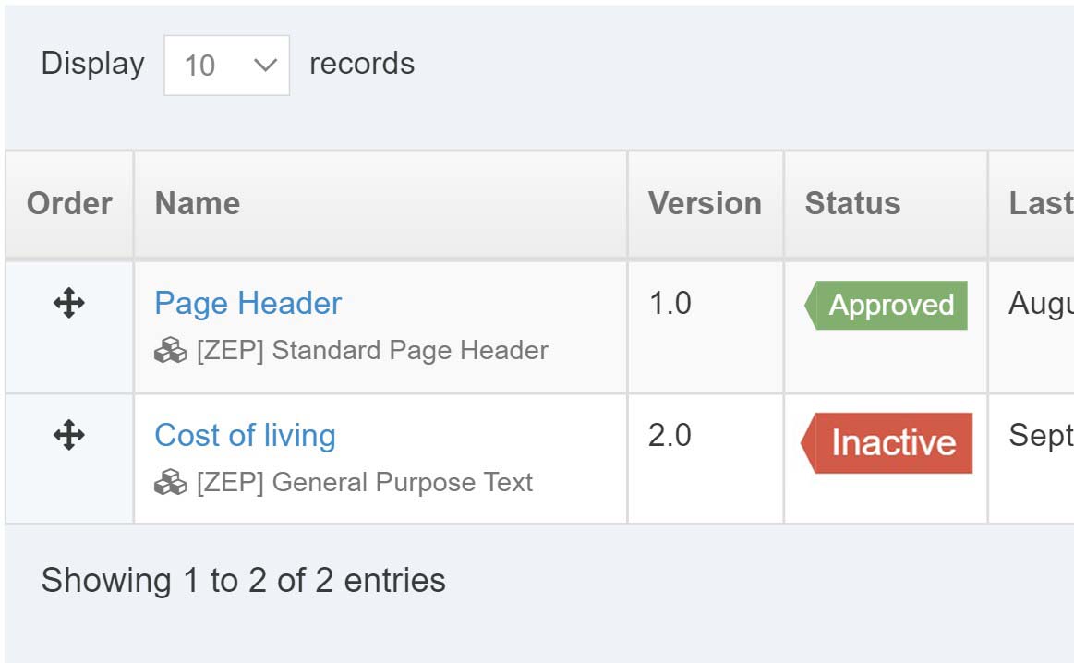
Task: Sort table by Status column header
Action: [x=887, y=204]
